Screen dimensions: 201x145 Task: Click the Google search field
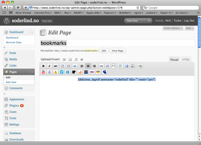tap(171, 8)
